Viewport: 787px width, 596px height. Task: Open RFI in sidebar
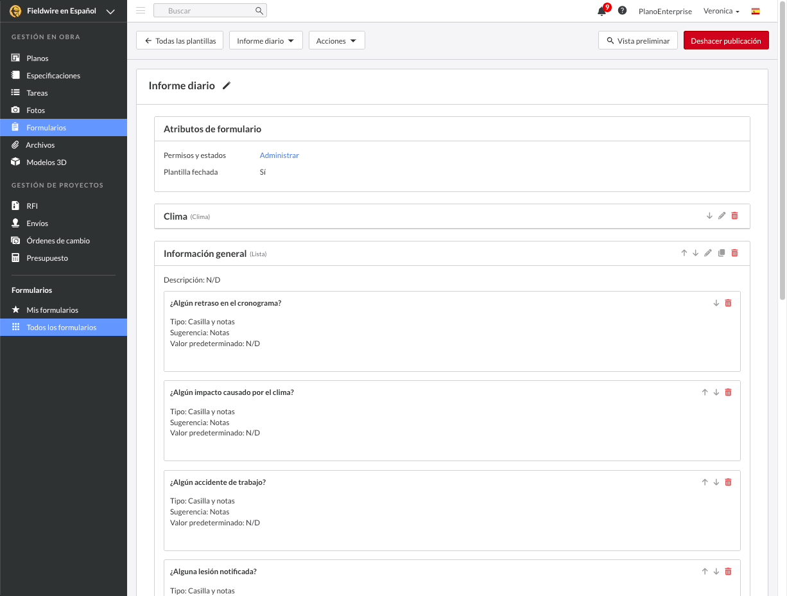64,206
